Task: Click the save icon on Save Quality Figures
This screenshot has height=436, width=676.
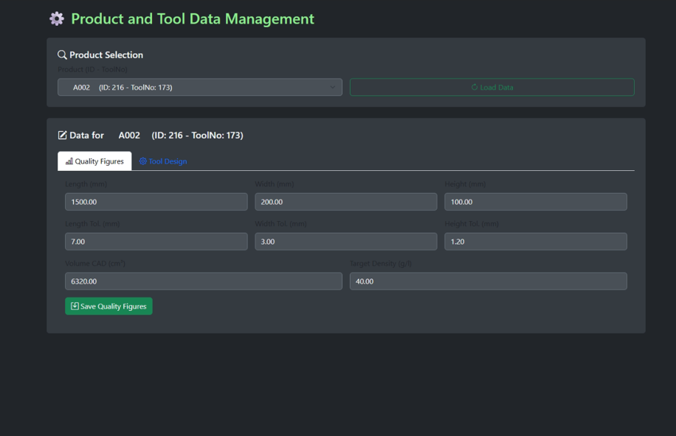Action: [75, 306]
